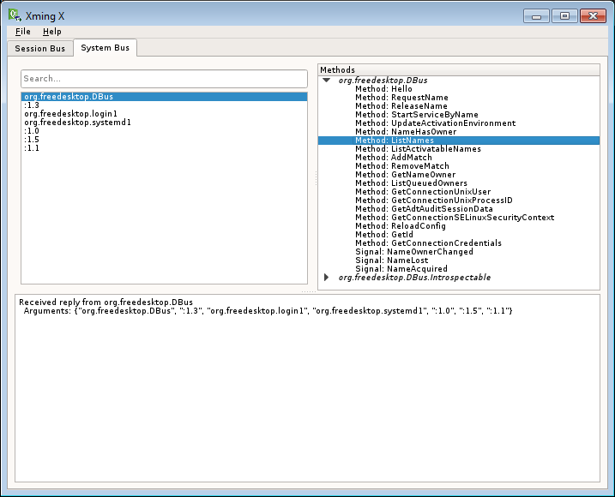Click the org.freedesktop.DBus.Introspectable interface label
This screenshot has width=615, height=497.
(x=414, y=278)
